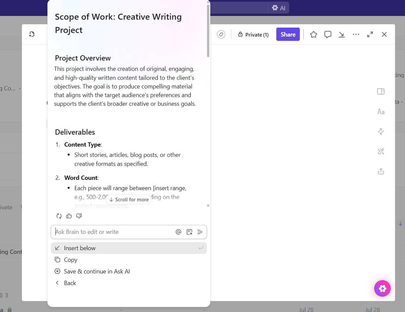Click the AI button in top bar
405x312 pixels.
tap(279, 8)
